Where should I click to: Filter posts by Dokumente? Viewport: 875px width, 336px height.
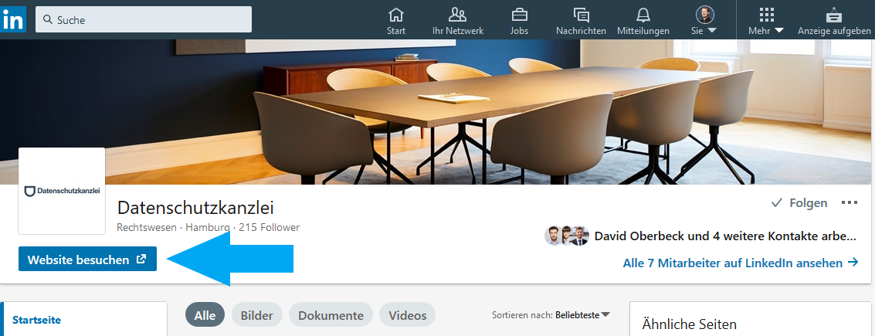(x=331, y=315)
